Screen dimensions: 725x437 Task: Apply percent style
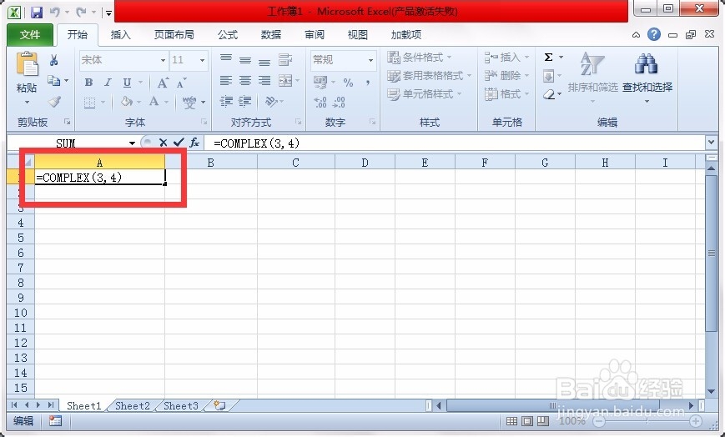click(348, 83)
